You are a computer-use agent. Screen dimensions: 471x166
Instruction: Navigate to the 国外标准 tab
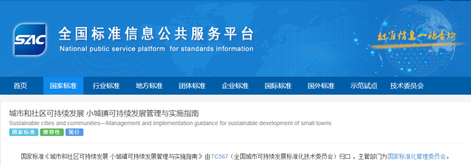click(x=321, y=85)
